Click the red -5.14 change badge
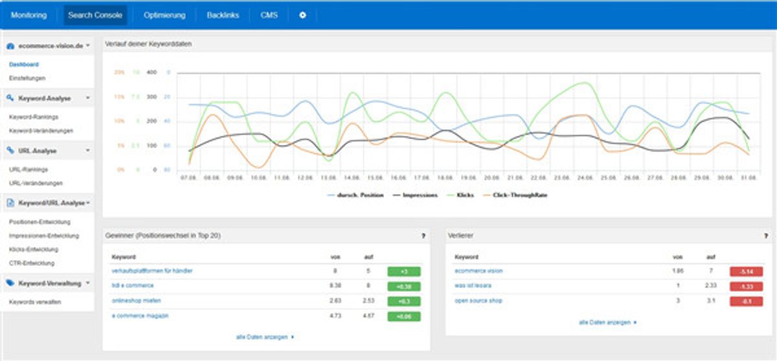 (746, 271)
